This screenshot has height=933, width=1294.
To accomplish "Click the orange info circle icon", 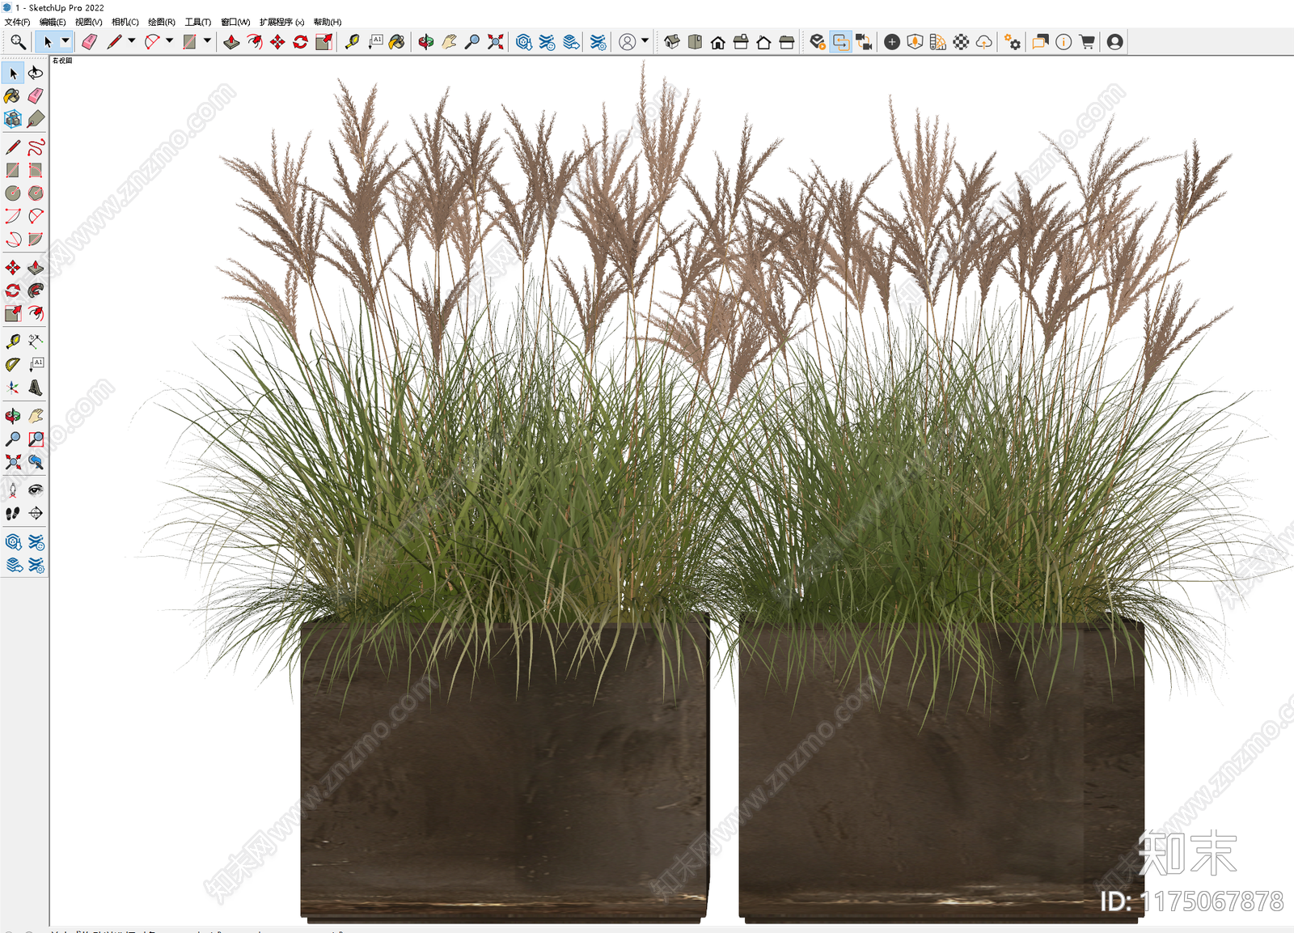I will [1064, 42].
